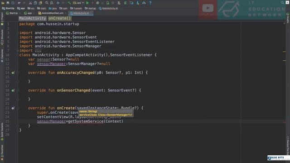Click on 'Context' argument in getSystemService
Image resolution: width=290 pixels, height=163 pixels.
tap(113, 121)
